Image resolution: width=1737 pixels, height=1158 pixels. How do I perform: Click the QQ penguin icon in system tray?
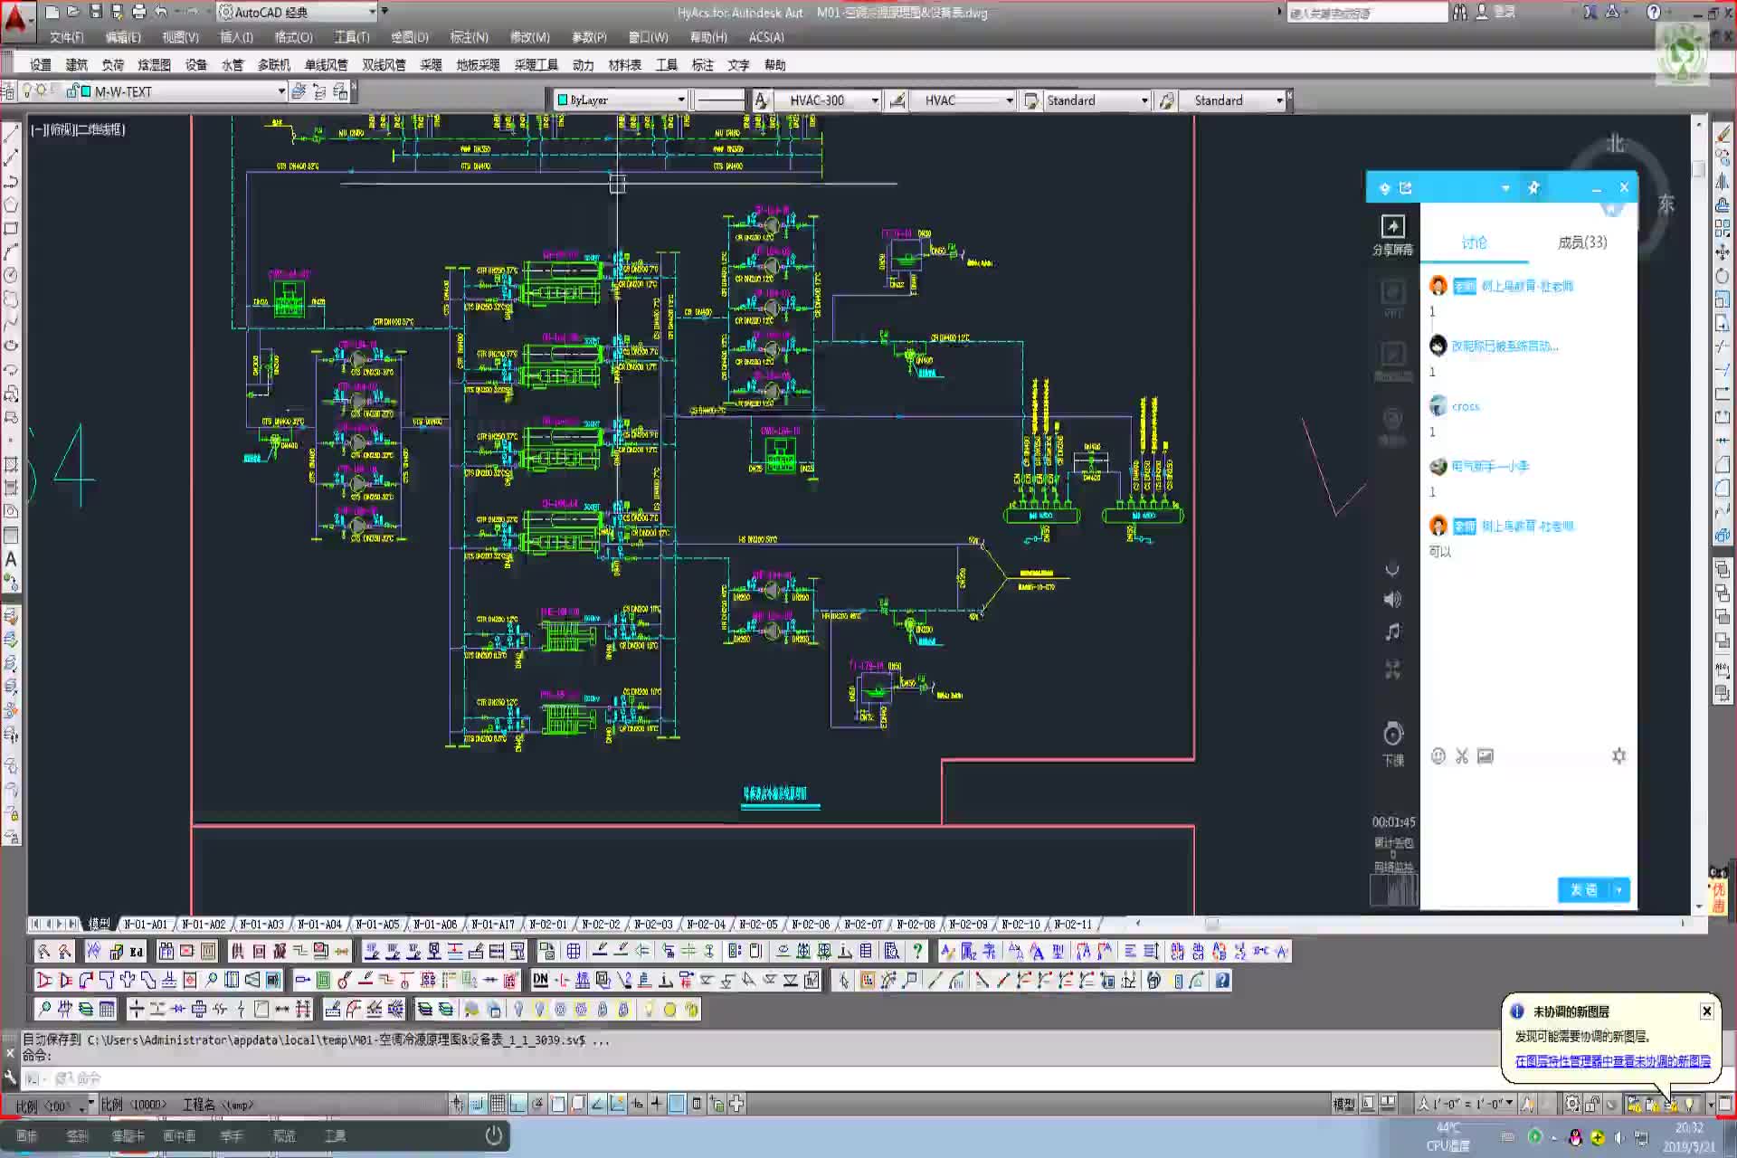click(1575, 1138)
